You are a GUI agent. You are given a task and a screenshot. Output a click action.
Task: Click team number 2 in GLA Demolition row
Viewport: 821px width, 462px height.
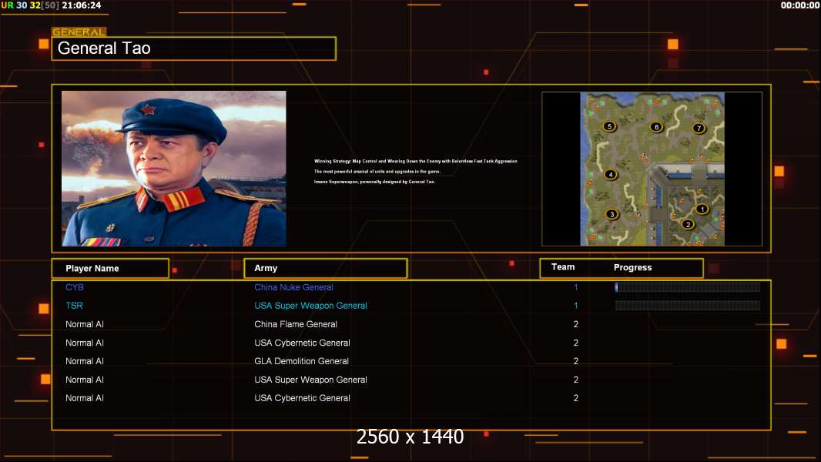(x=576, y=361)
